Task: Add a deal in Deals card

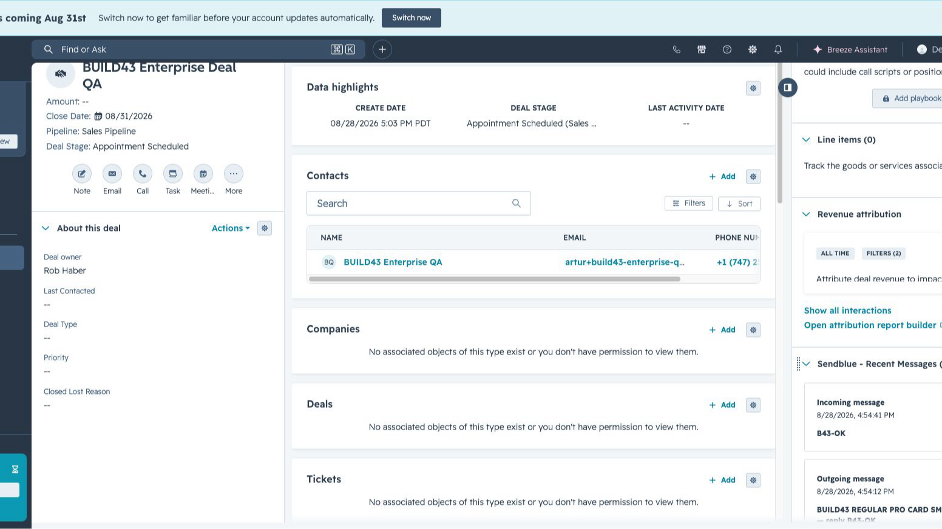Action: pos(722,405)
